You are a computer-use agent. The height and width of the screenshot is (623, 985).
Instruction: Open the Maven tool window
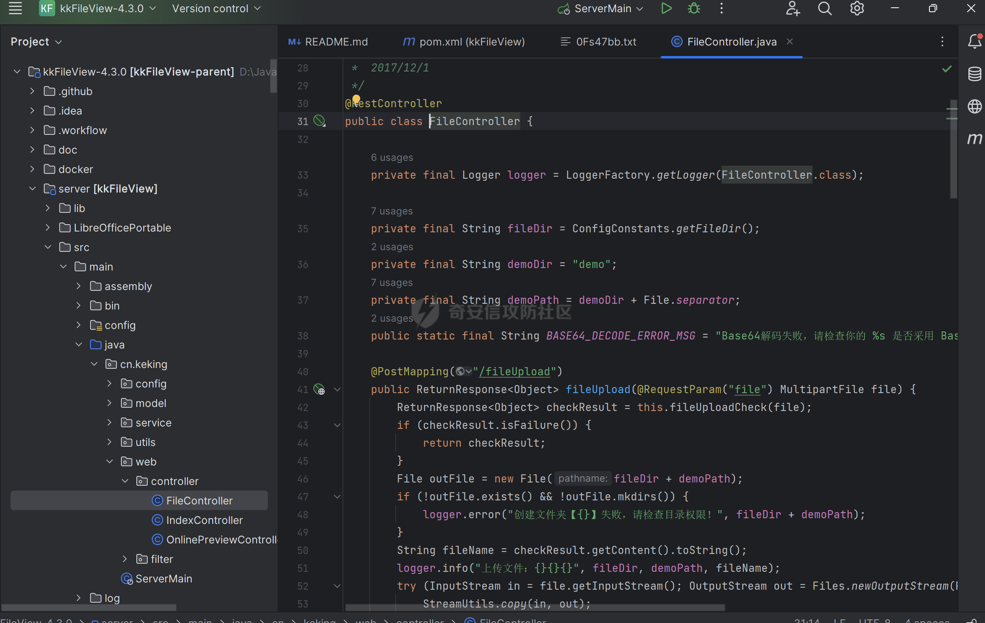pyautogui.click(x=975, y=139)
